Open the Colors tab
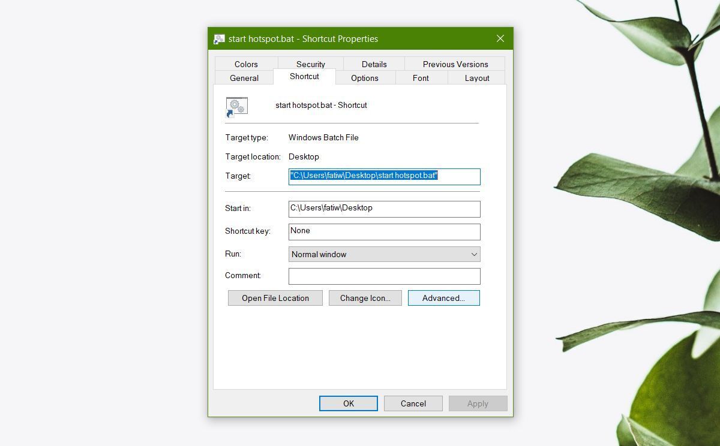Viewport: 720px width, 446px height. coord(246,64)
